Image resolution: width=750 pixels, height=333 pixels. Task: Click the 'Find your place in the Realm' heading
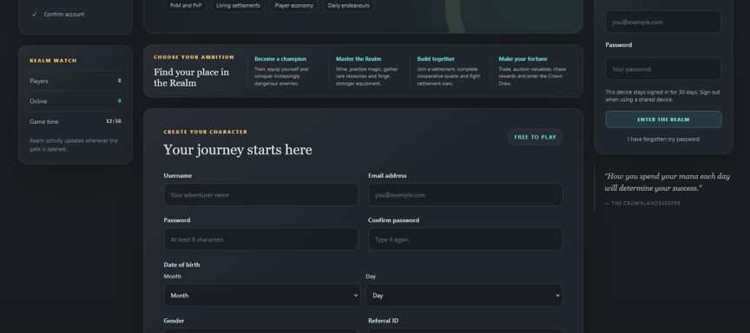pyautogui.click(x=191, y=77)
